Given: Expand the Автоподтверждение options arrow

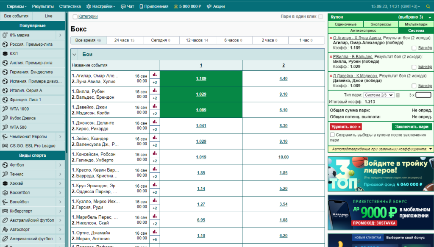Looking at the screenshot, I should click(x=431, y=149).
